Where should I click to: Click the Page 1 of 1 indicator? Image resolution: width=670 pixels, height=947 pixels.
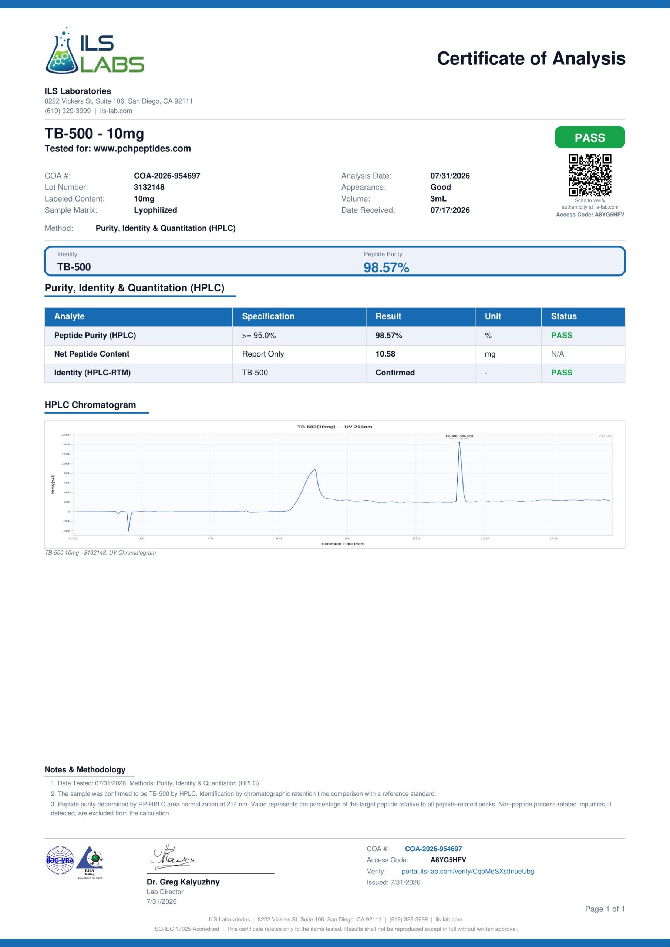click(x=605, y=909)
